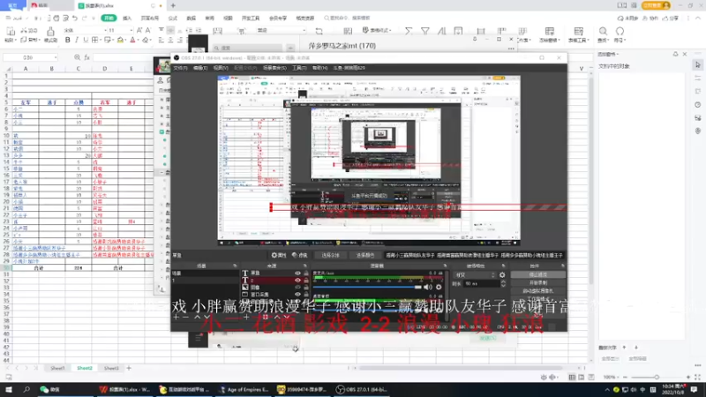Open the OBS source filters button 滤镜
Screen dimensions: 706x397
click(299, 255)
